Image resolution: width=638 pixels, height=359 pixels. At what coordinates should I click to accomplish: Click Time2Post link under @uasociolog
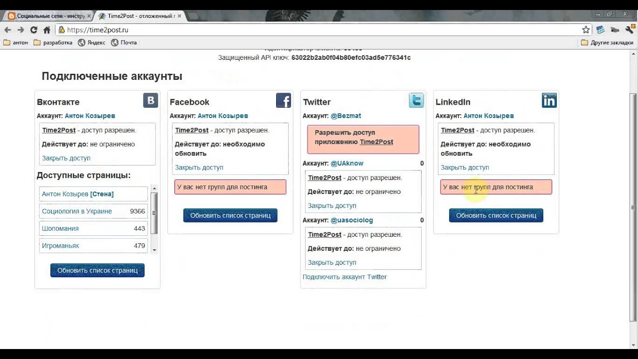[x=324, y=234]
